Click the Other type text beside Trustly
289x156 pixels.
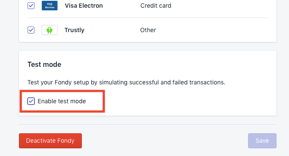(x=148, y=30)
